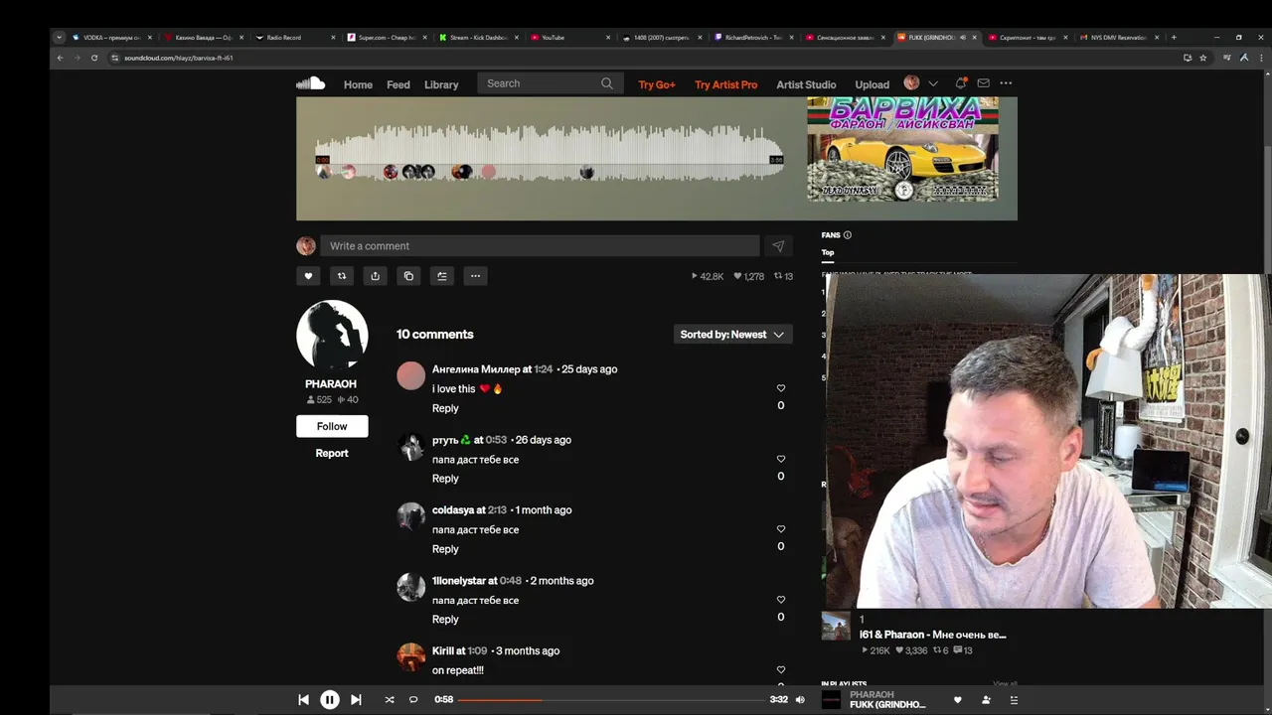Viewport: 1272px width, 715px height.
Task: Reply to 1llonelystar's comment
Action: (x=445, y=620)
